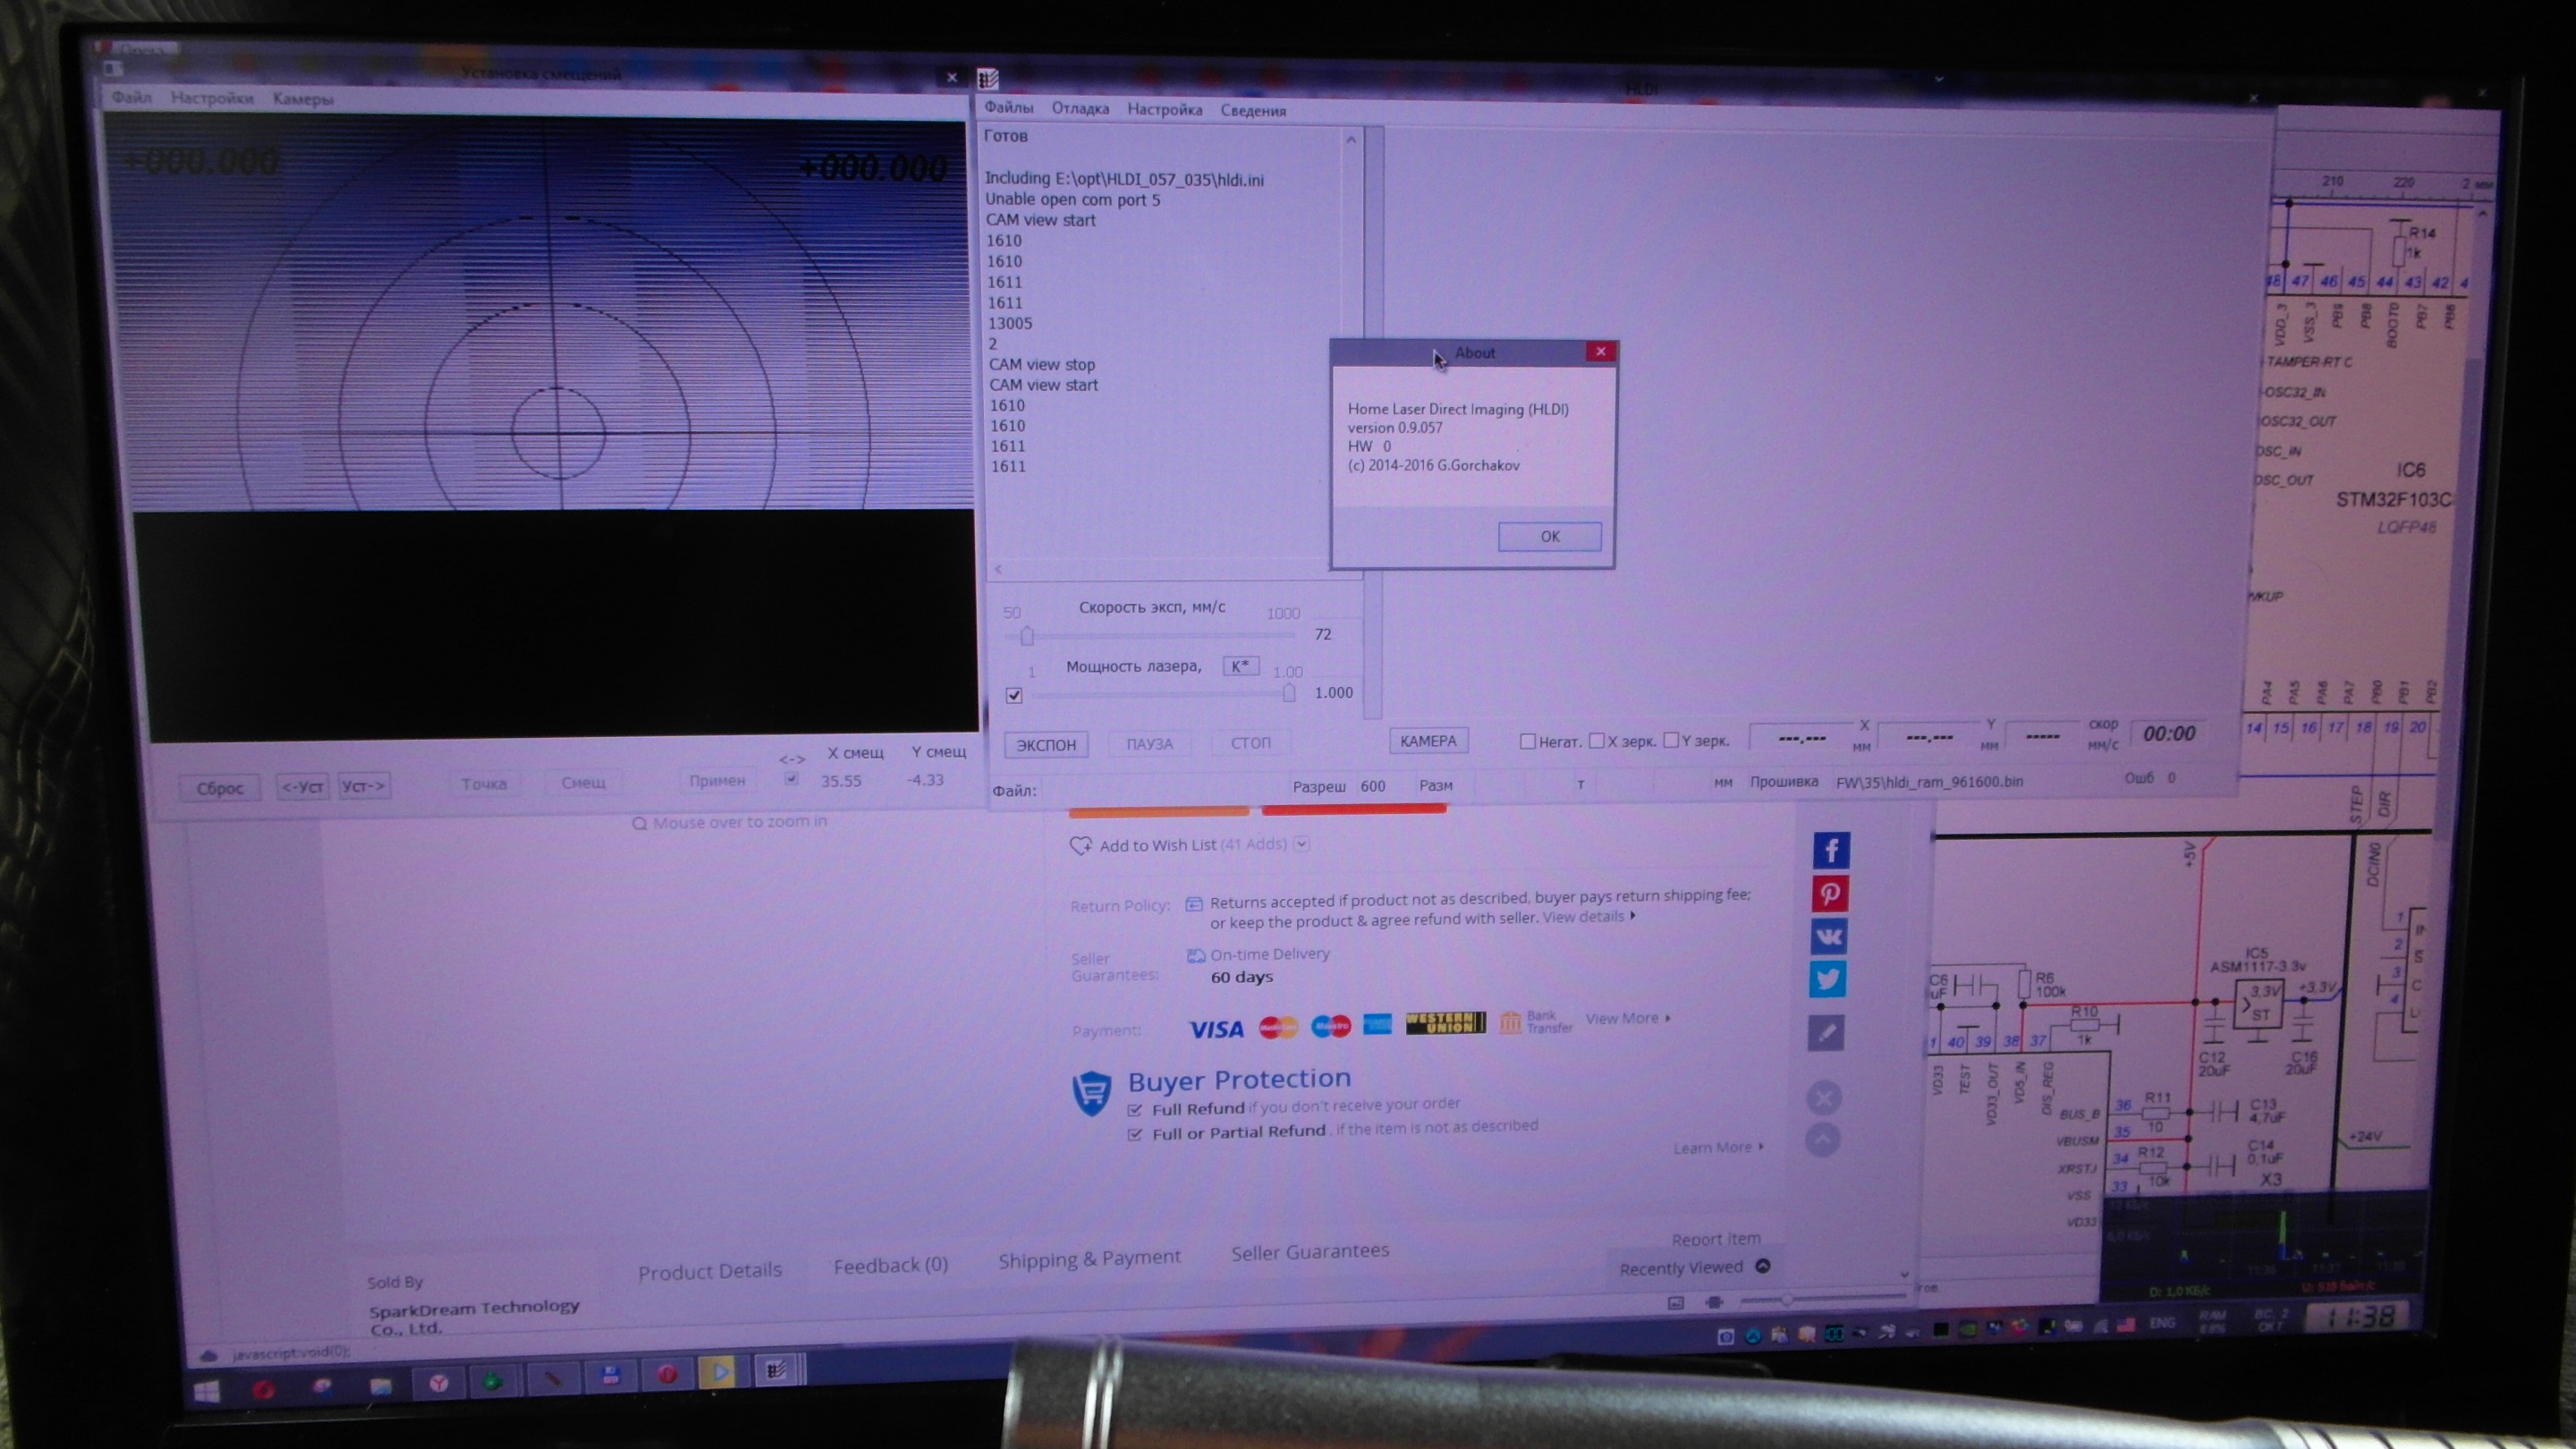Expand View More payment methods

click(x=1627, y=1018)
